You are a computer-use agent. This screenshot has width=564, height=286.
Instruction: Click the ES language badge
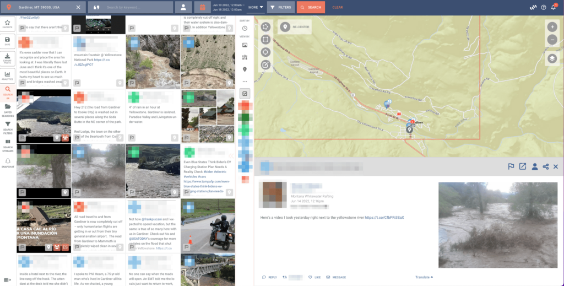[x=65, y=247]
